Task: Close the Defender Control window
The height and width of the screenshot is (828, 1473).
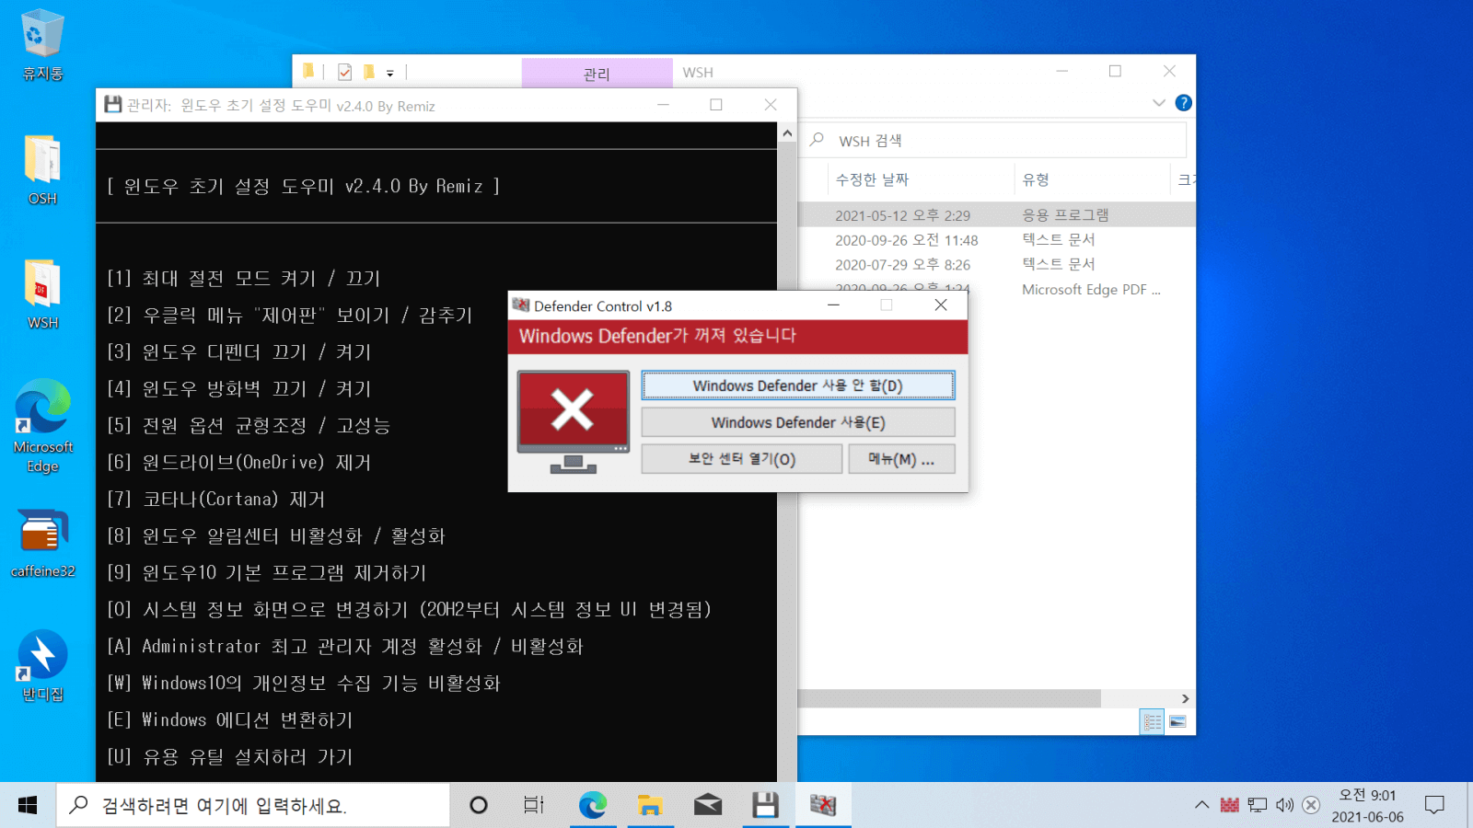Action: point(941,305)
